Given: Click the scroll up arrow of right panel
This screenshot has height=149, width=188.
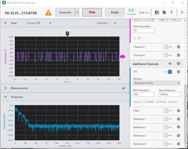Looking at the screenshot, I should [186, 21].
